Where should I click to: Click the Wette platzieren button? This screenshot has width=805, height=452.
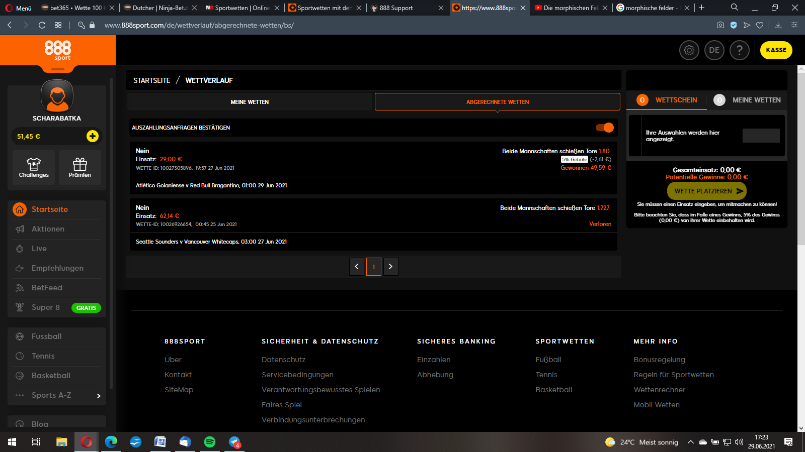pyautogui.click(x=707, y=191)
